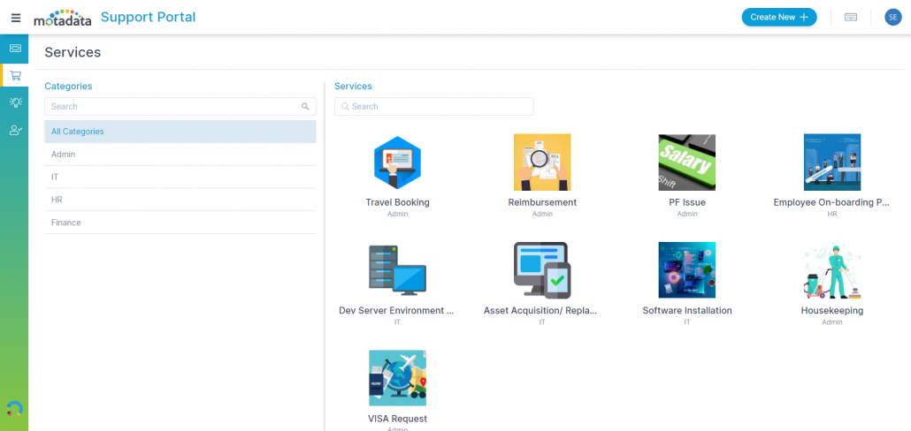
Task: Select the service catalog cart icon
Action: pyautogui.click(x=15, y=75)
